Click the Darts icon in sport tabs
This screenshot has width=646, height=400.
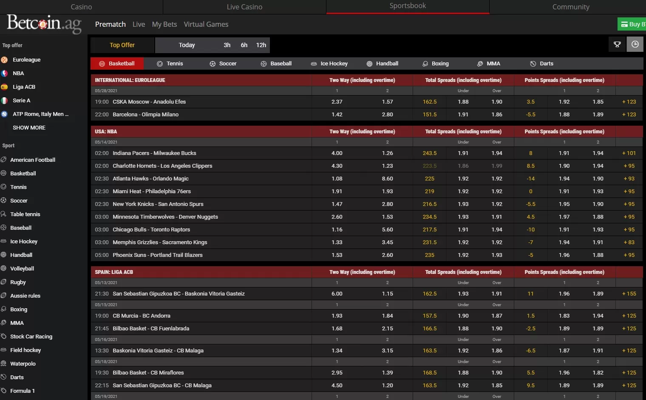pos(533,64)
